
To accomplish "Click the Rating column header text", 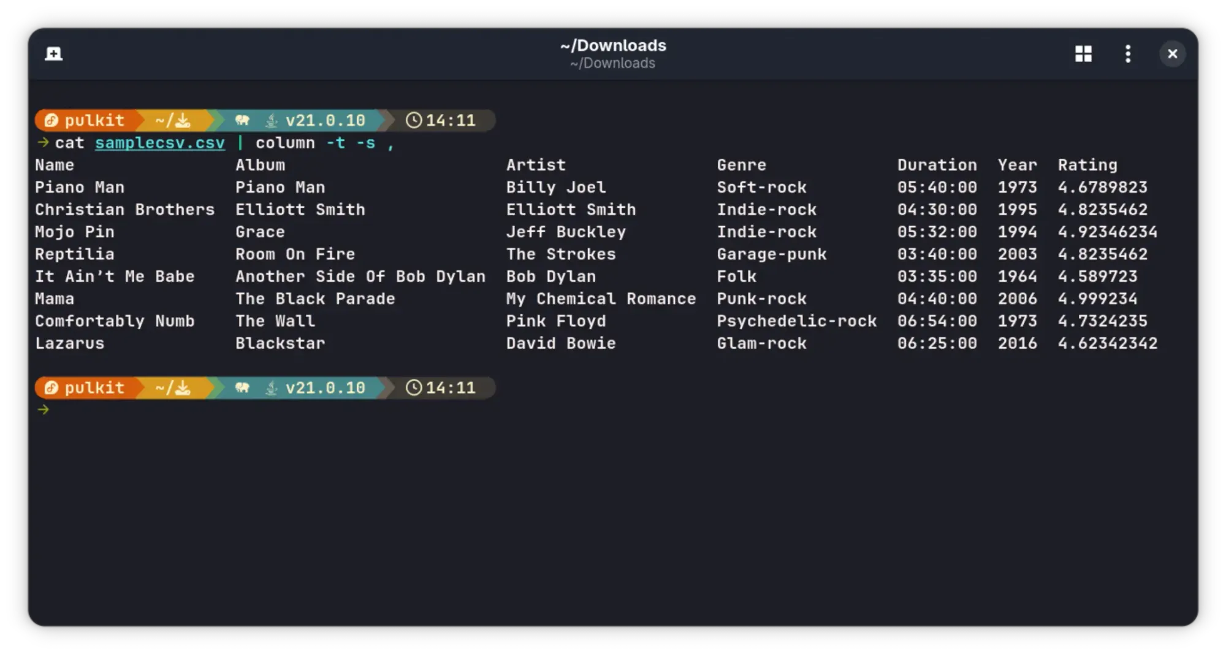I will pyautogui.click(x=1088, y=164).
